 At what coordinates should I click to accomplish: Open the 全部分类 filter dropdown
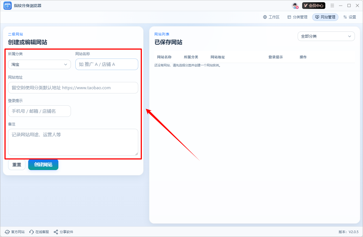[x=326, y=36]
